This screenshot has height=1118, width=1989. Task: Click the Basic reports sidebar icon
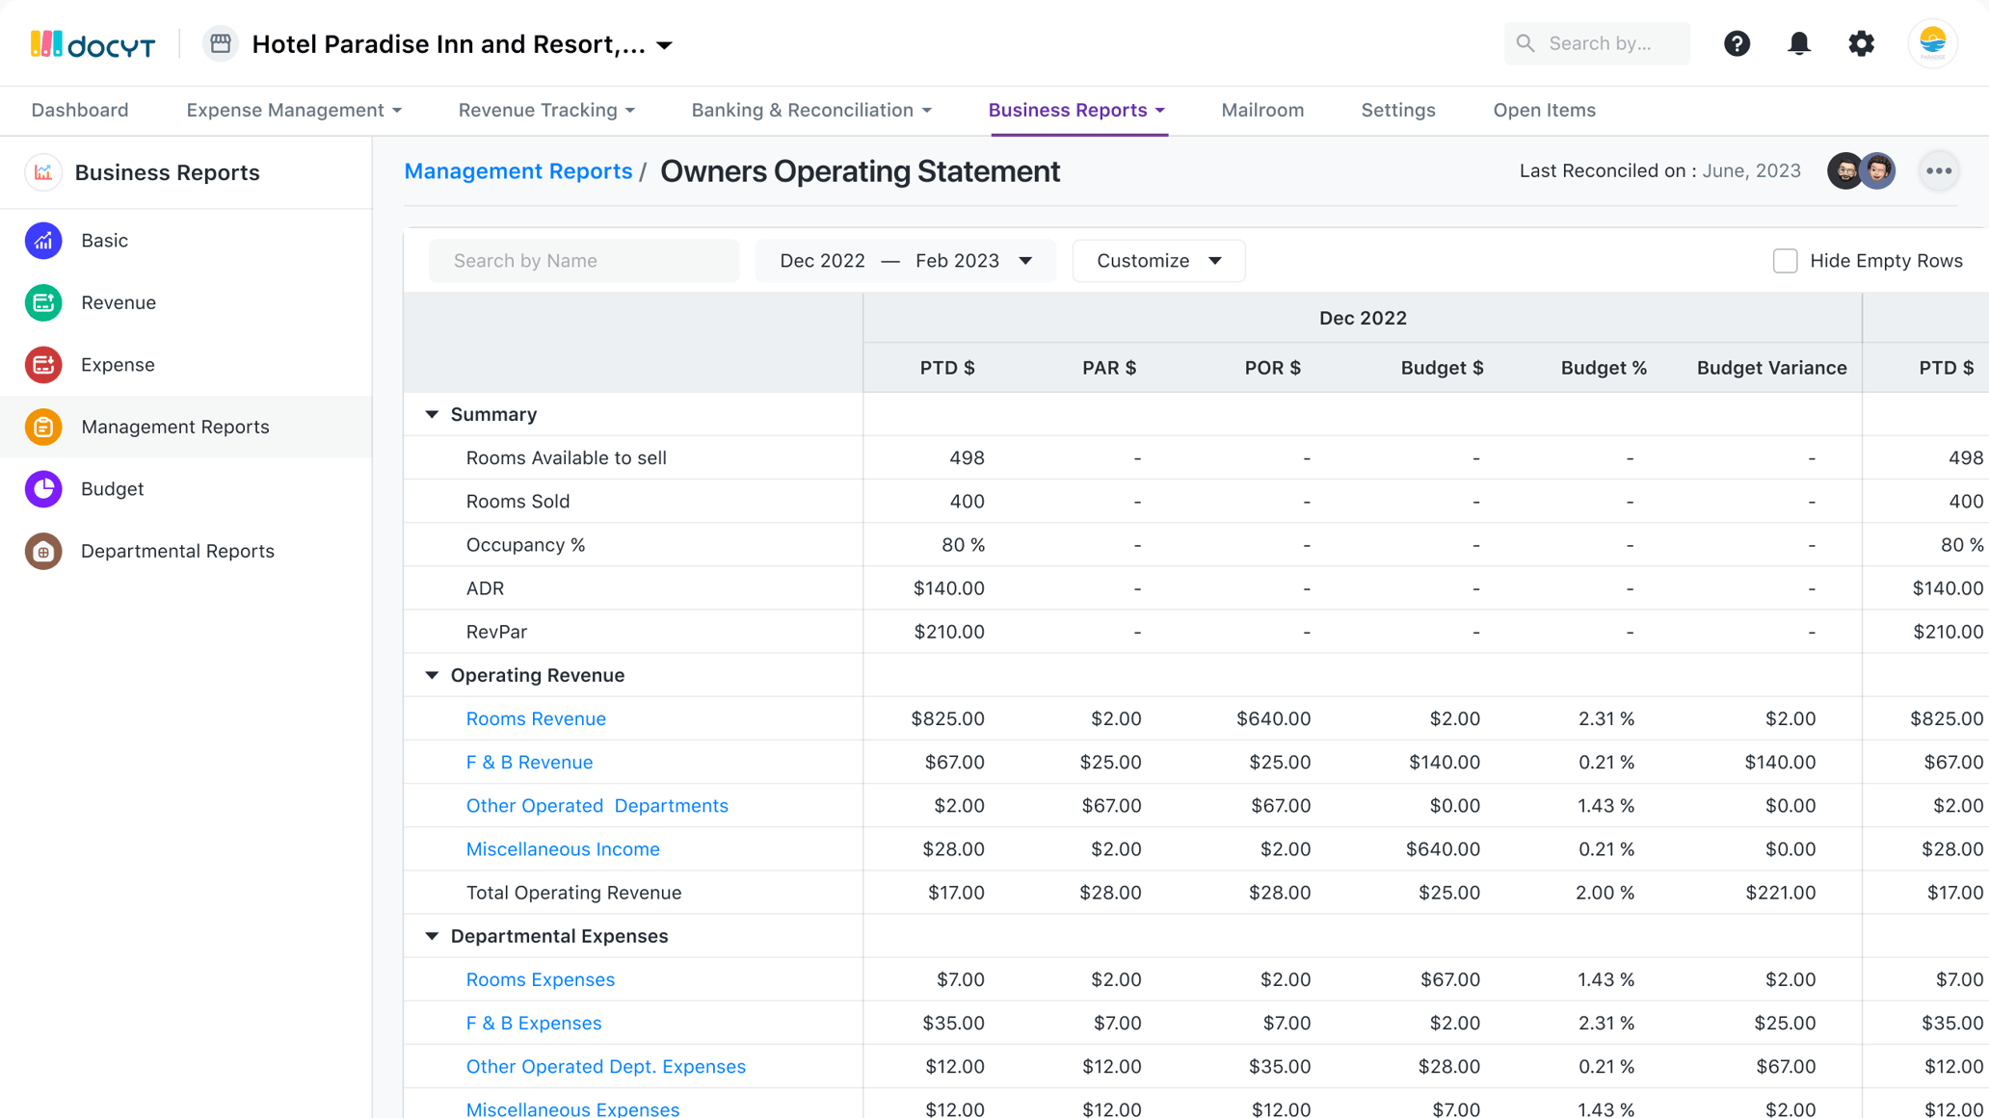click(43, 241)
